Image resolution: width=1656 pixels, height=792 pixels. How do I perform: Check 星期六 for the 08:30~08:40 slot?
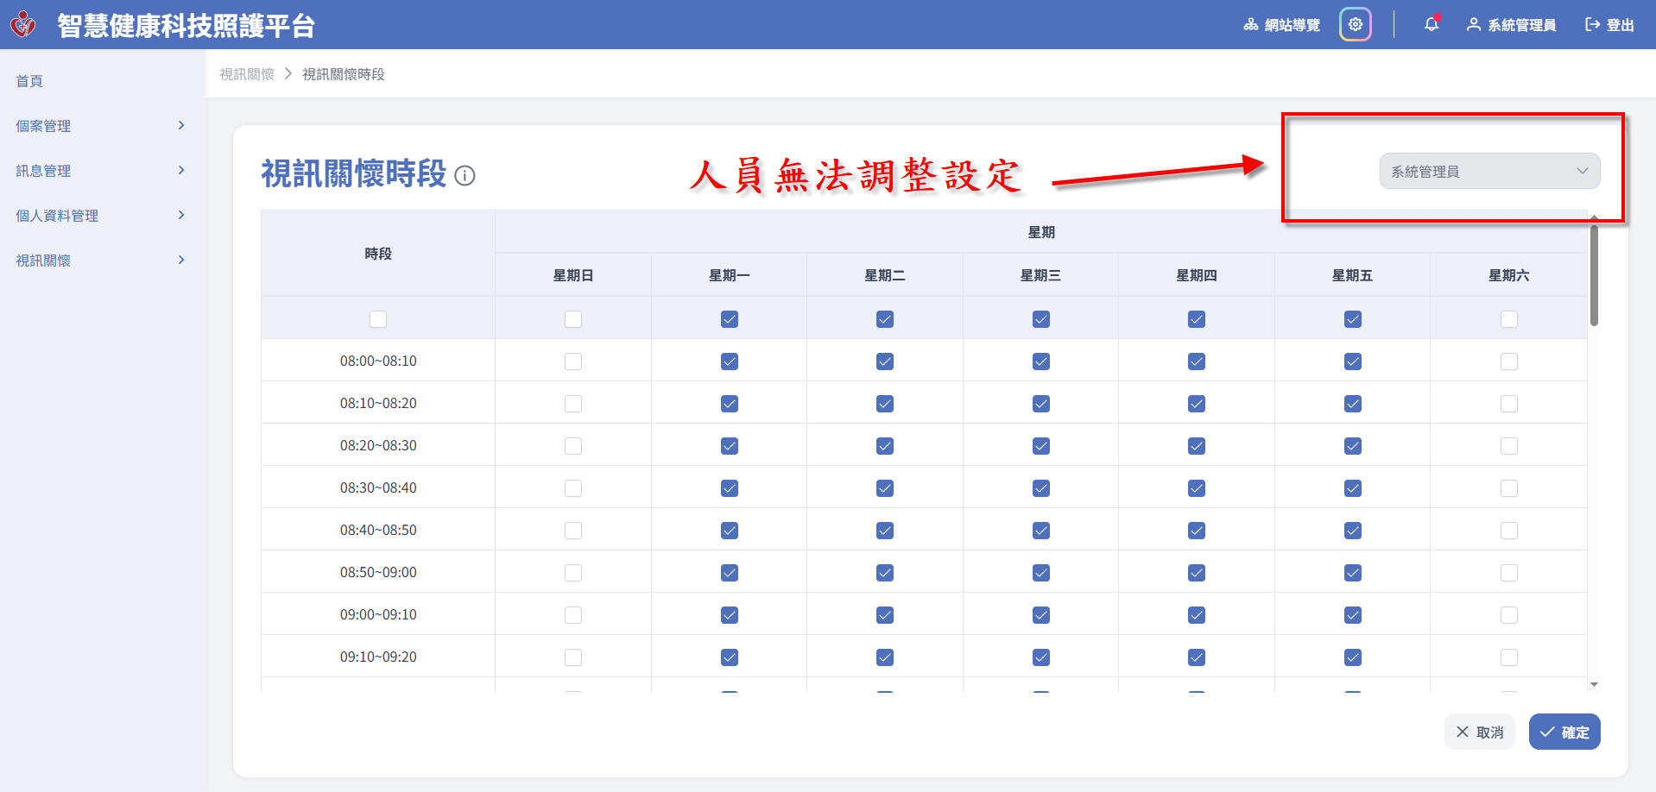click(1508, 488)
